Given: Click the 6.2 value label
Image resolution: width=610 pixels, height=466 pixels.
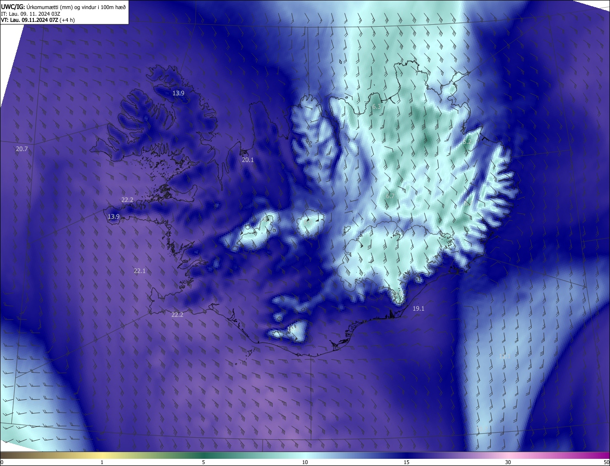Looking at the screenshot, I should coord(466,142).
